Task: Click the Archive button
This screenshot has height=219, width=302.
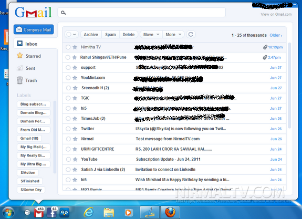Action: click(91, 35)
